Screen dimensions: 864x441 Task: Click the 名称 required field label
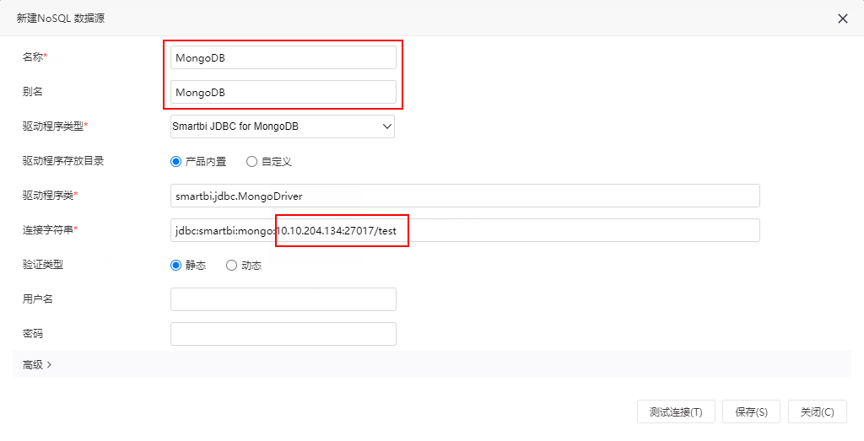click(x=35, y=56)
